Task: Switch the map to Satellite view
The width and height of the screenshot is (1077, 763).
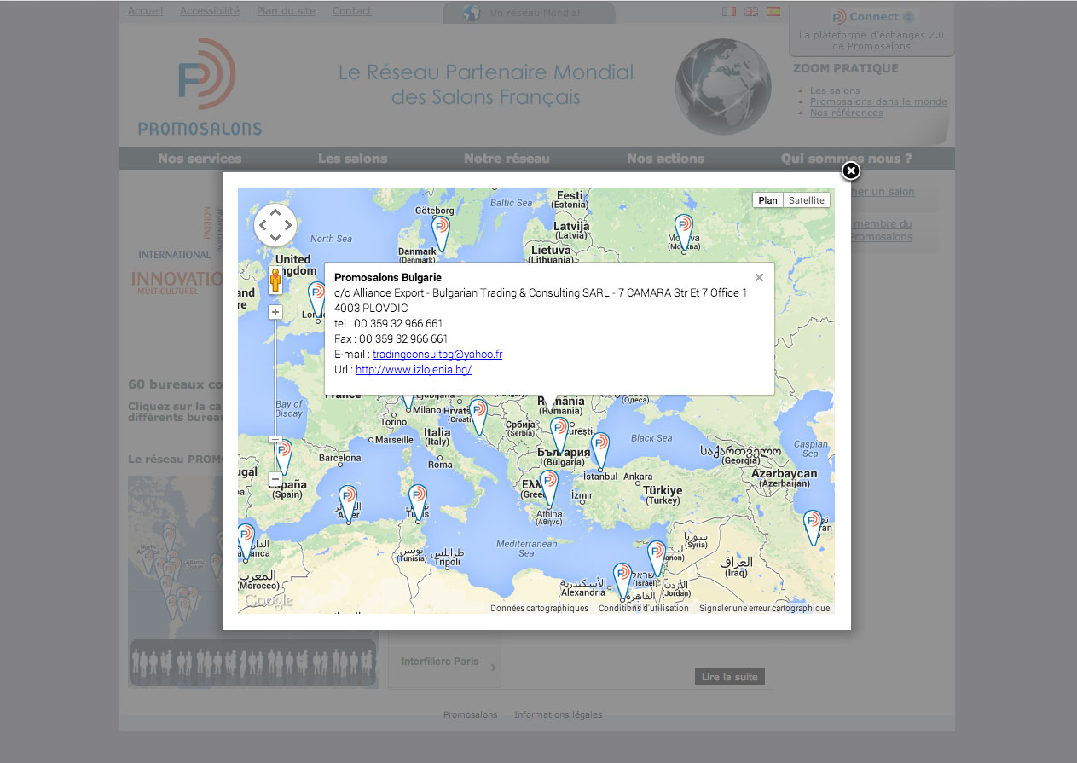Action: click(806, 200)
